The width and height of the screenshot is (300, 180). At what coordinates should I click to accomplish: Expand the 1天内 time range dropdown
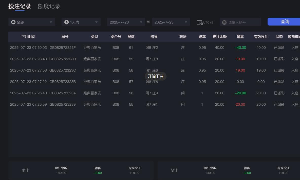pos(81,22)
